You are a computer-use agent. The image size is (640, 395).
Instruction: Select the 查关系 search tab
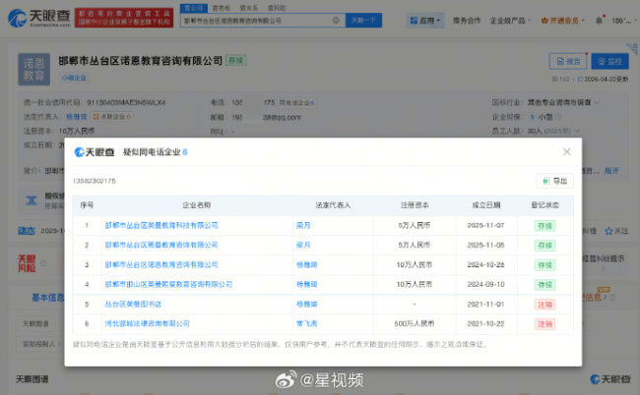[x=249, y=8]
